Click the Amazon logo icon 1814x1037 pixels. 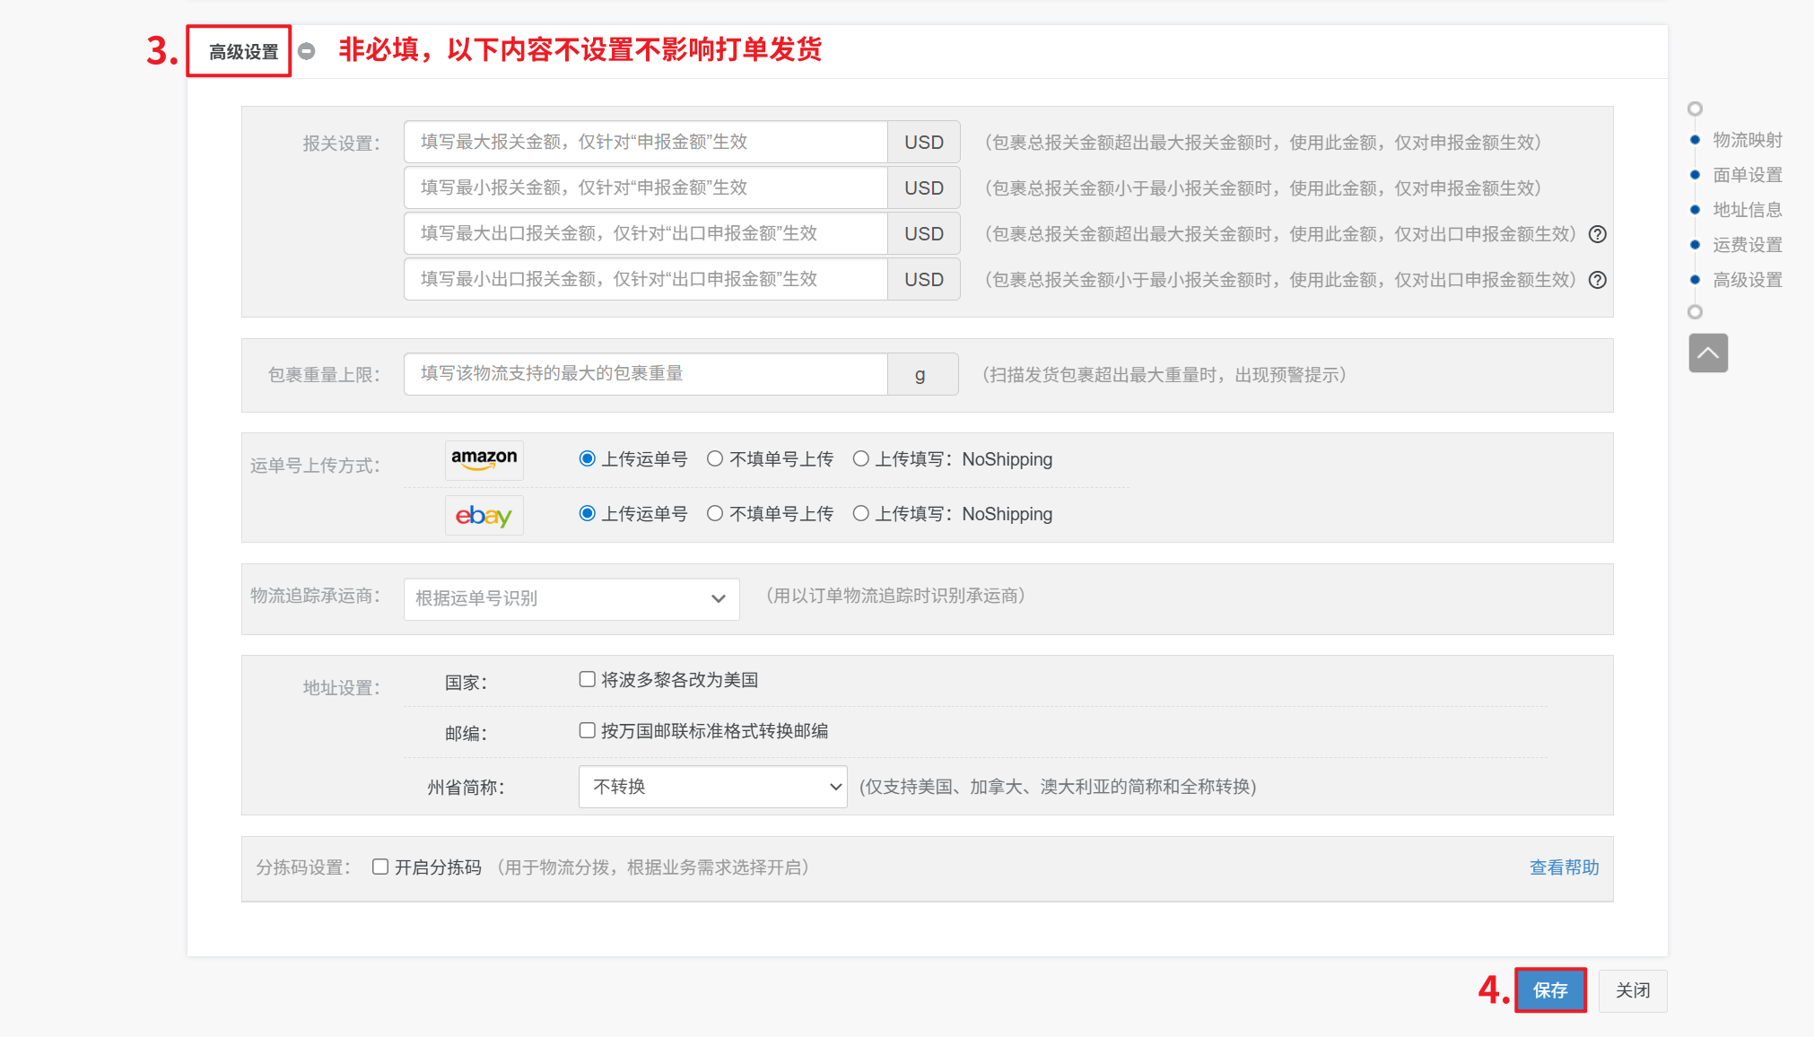point(484,459)
